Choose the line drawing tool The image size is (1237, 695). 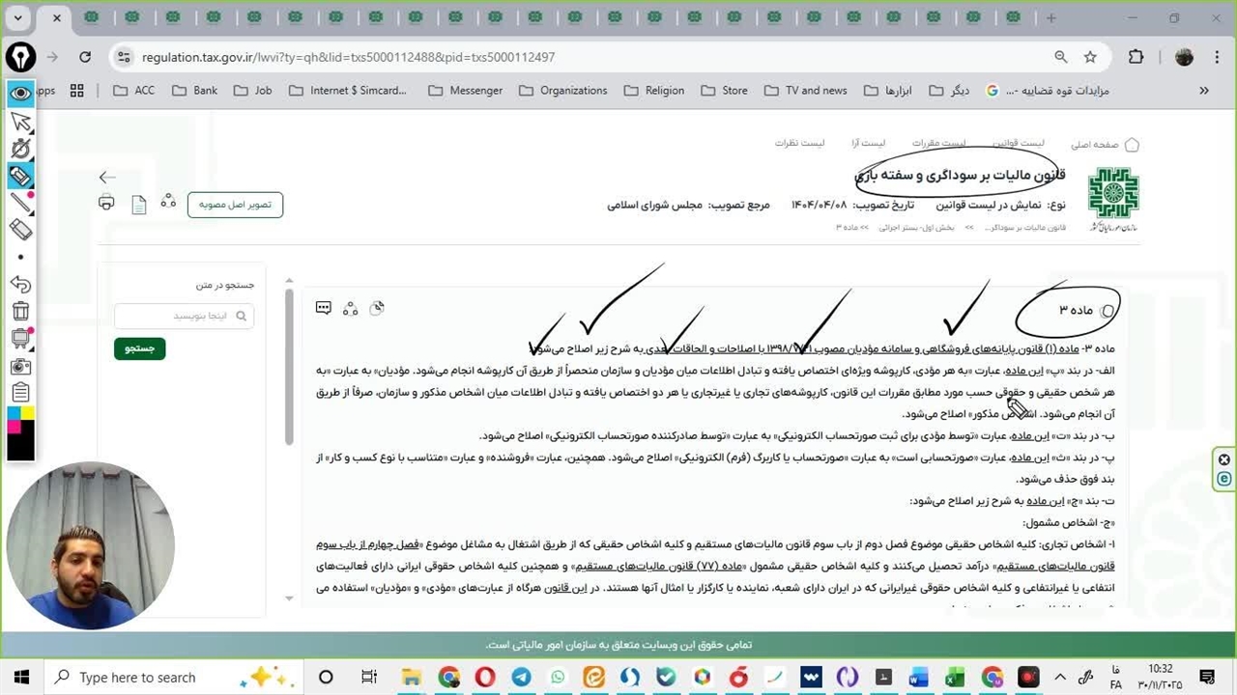point(20,203)
